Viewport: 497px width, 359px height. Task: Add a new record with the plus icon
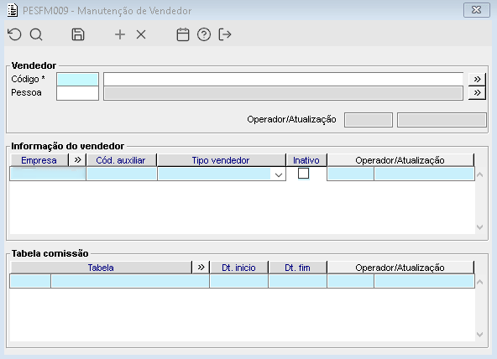pos(120,34)
